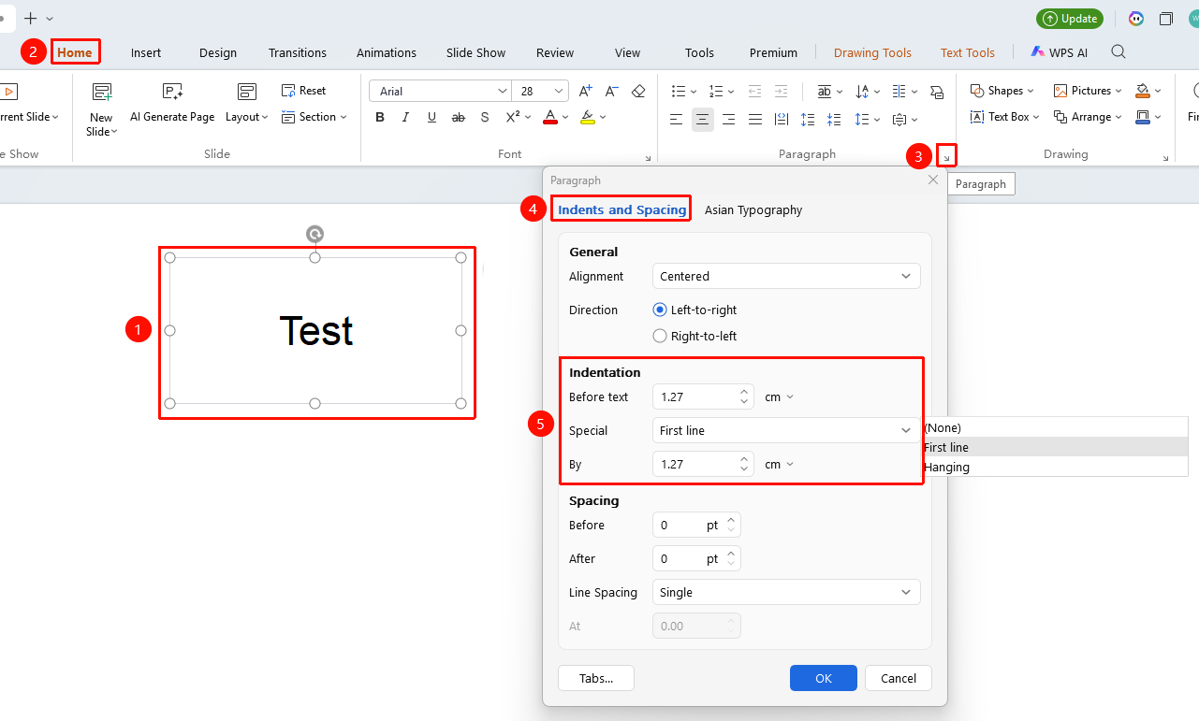1199x721 pixels.
Task: Switch to the Asian Typography tab
Action: 753,209
